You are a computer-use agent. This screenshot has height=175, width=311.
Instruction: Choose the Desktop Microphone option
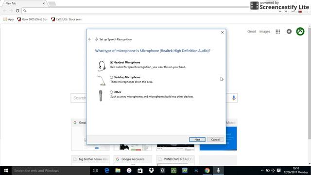click(x=111, y=77)
